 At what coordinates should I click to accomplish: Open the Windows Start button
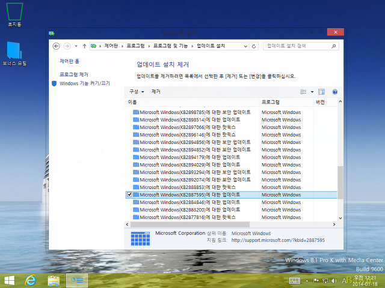[10, 280]
